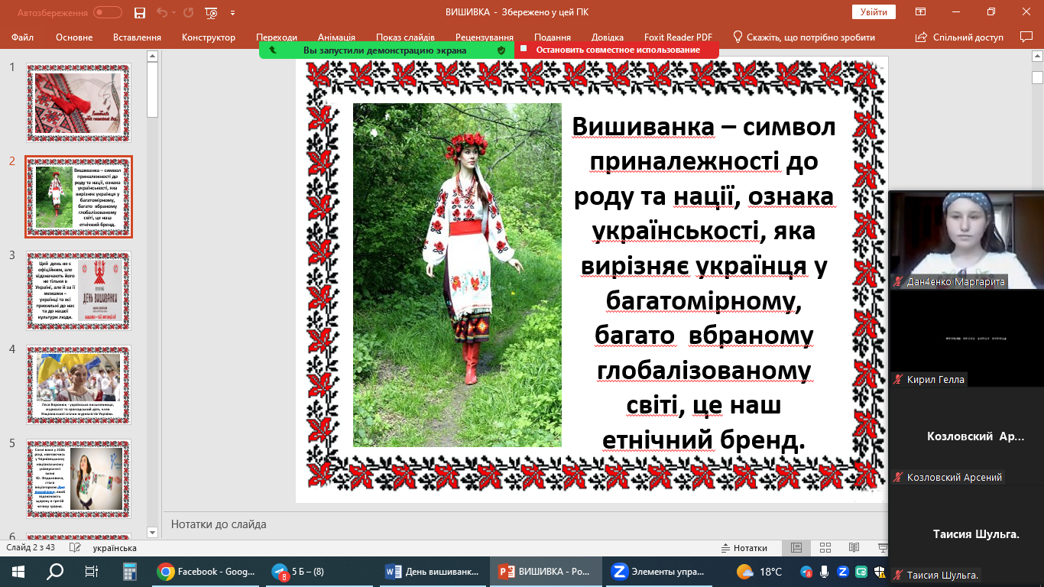
Task: Redo the last action
Action: 190,13
